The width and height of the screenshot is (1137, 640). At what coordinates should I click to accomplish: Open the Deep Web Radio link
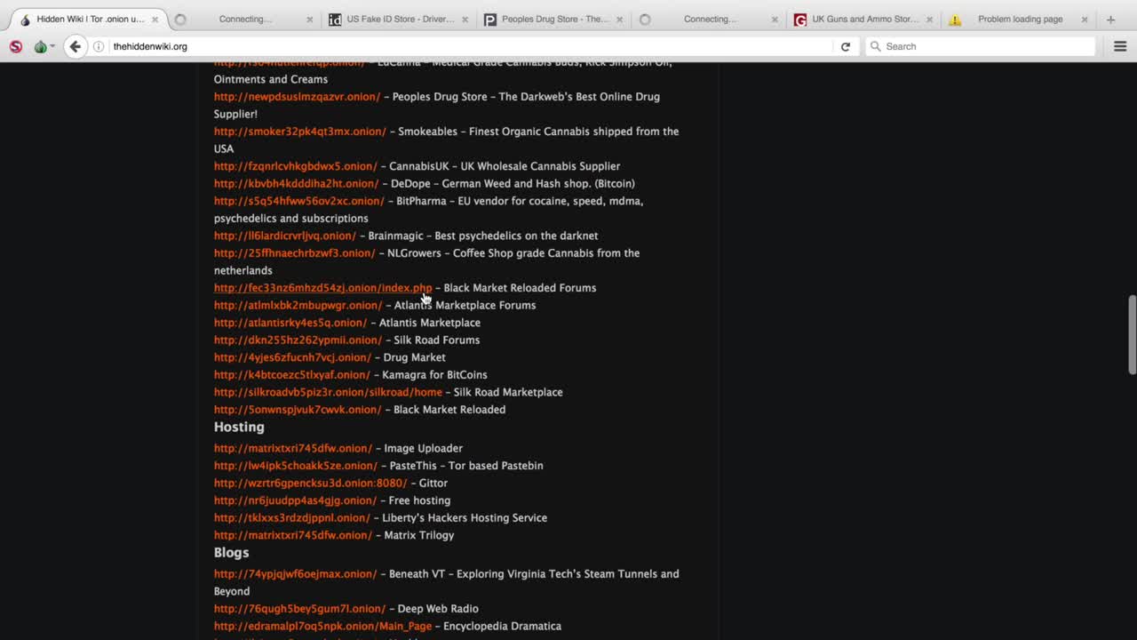[300, 609]
